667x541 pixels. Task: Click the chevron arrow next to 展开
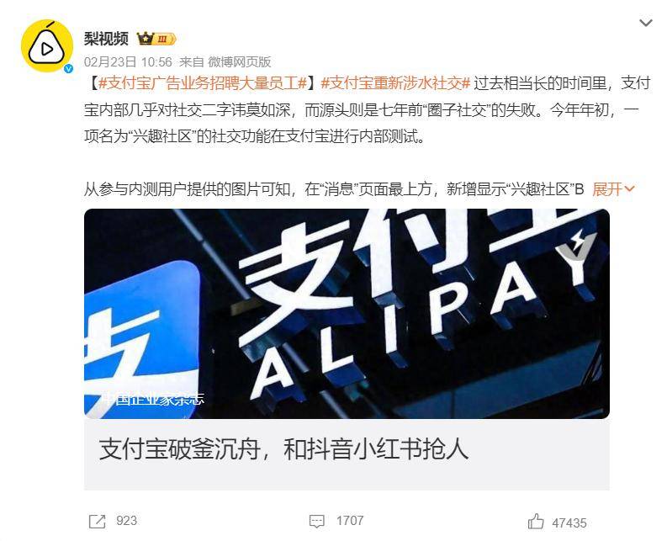[629, 189]
